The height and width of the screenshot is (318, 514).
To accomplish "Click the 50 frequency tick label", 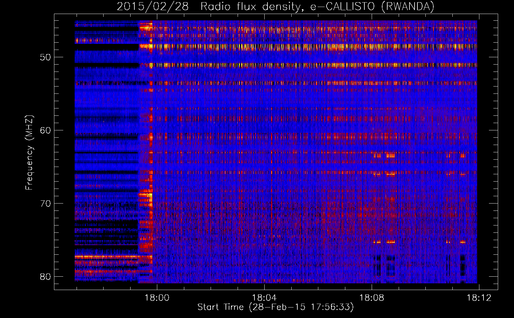I will point(46,58).
